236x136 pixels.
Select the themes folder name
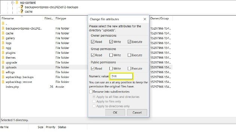point(10,58)
